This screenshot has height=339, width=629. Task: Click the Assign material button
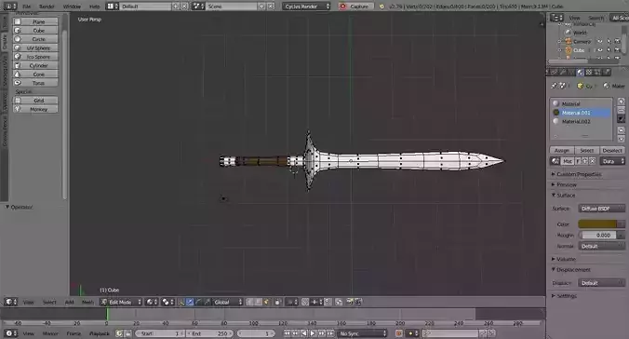point(562,151)
